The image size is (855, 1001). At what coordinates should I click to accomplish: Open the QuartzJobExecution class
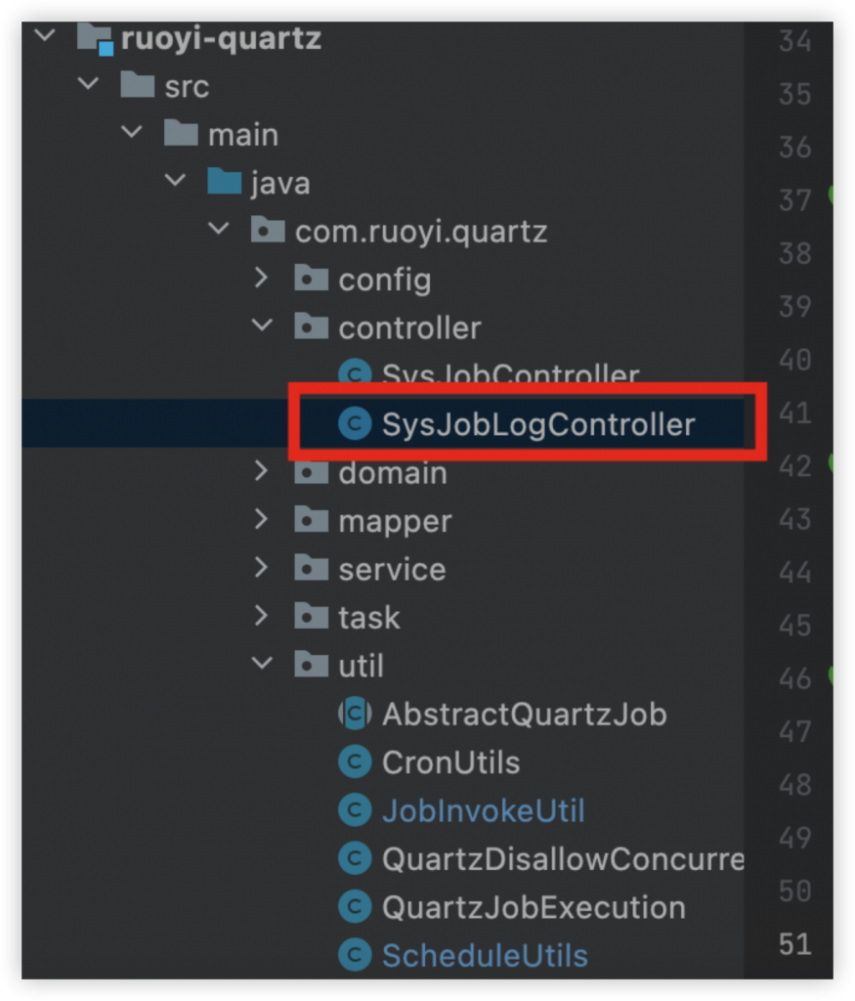point(533,907)
